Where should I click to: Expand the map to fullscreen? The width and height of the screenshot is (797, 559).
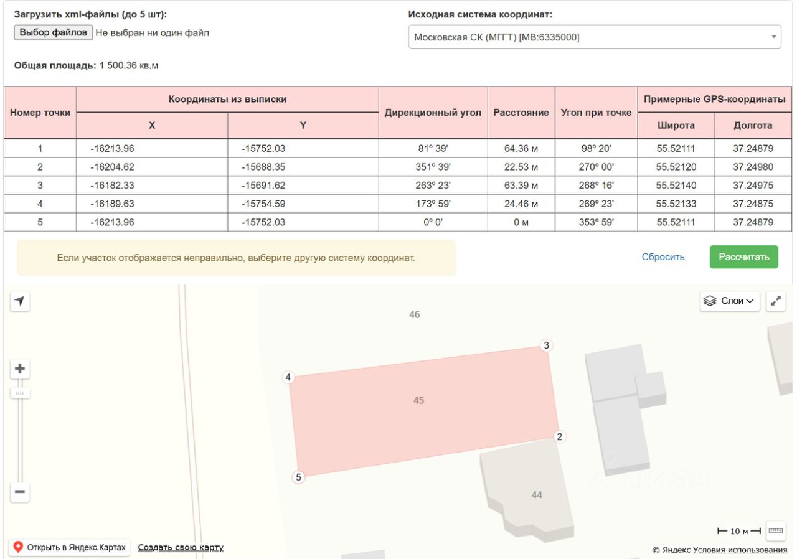(776, 301)
